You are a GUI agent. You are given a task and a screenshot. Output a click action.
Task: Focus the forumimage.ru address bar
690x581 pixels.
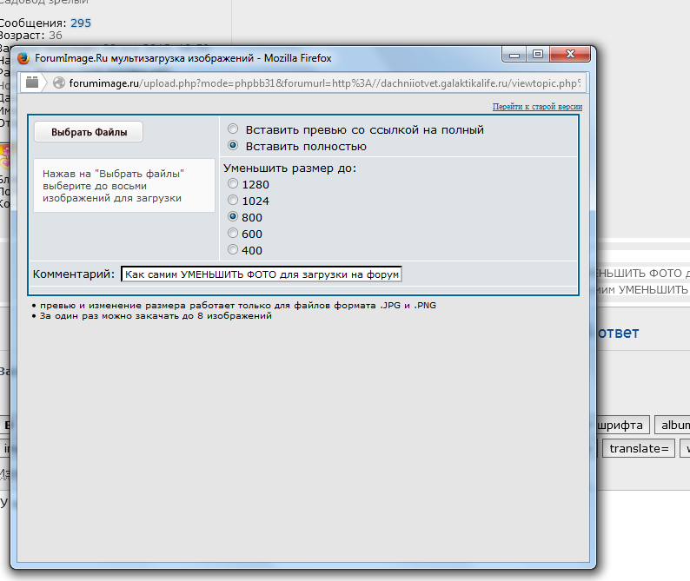pos(322,83)
